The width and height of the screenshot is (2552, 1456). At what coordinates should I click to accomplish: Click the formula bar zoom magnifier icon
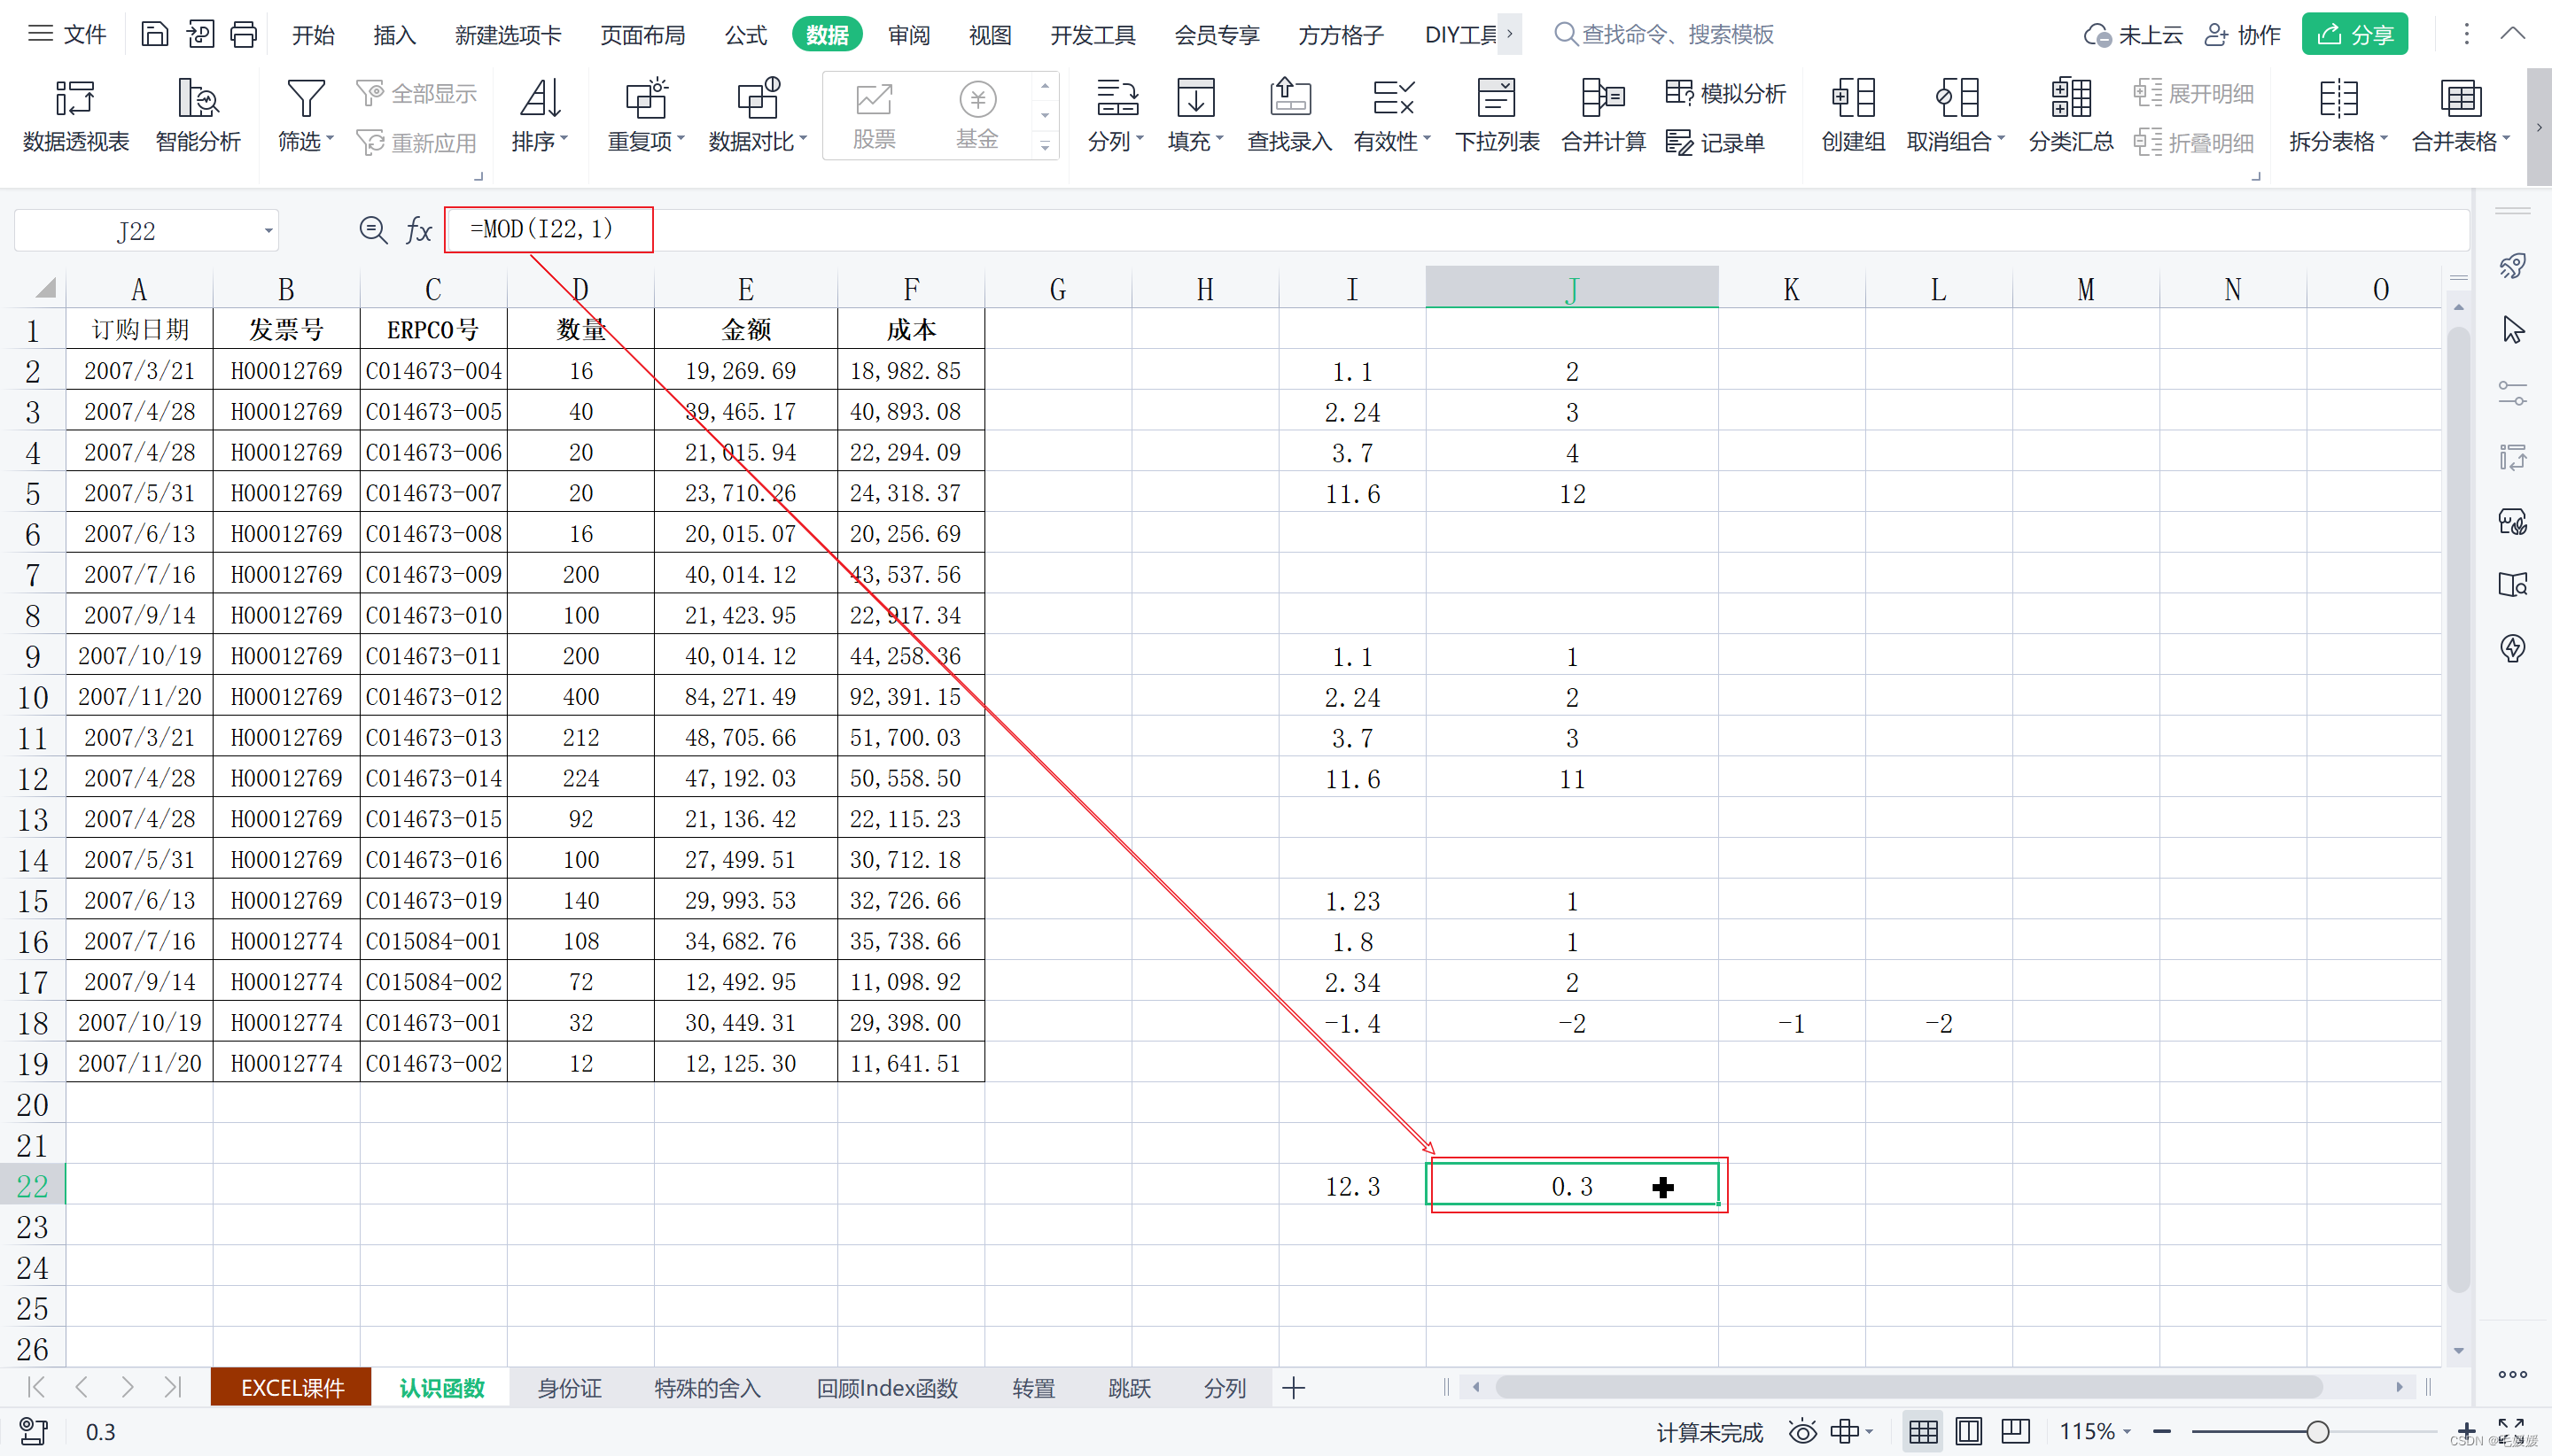click(373, 231)
